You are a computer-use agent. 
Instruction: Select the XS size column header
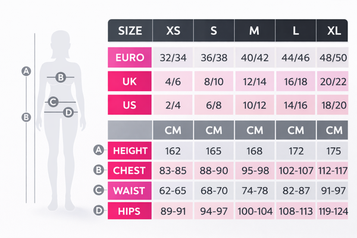tap(173, 30)
